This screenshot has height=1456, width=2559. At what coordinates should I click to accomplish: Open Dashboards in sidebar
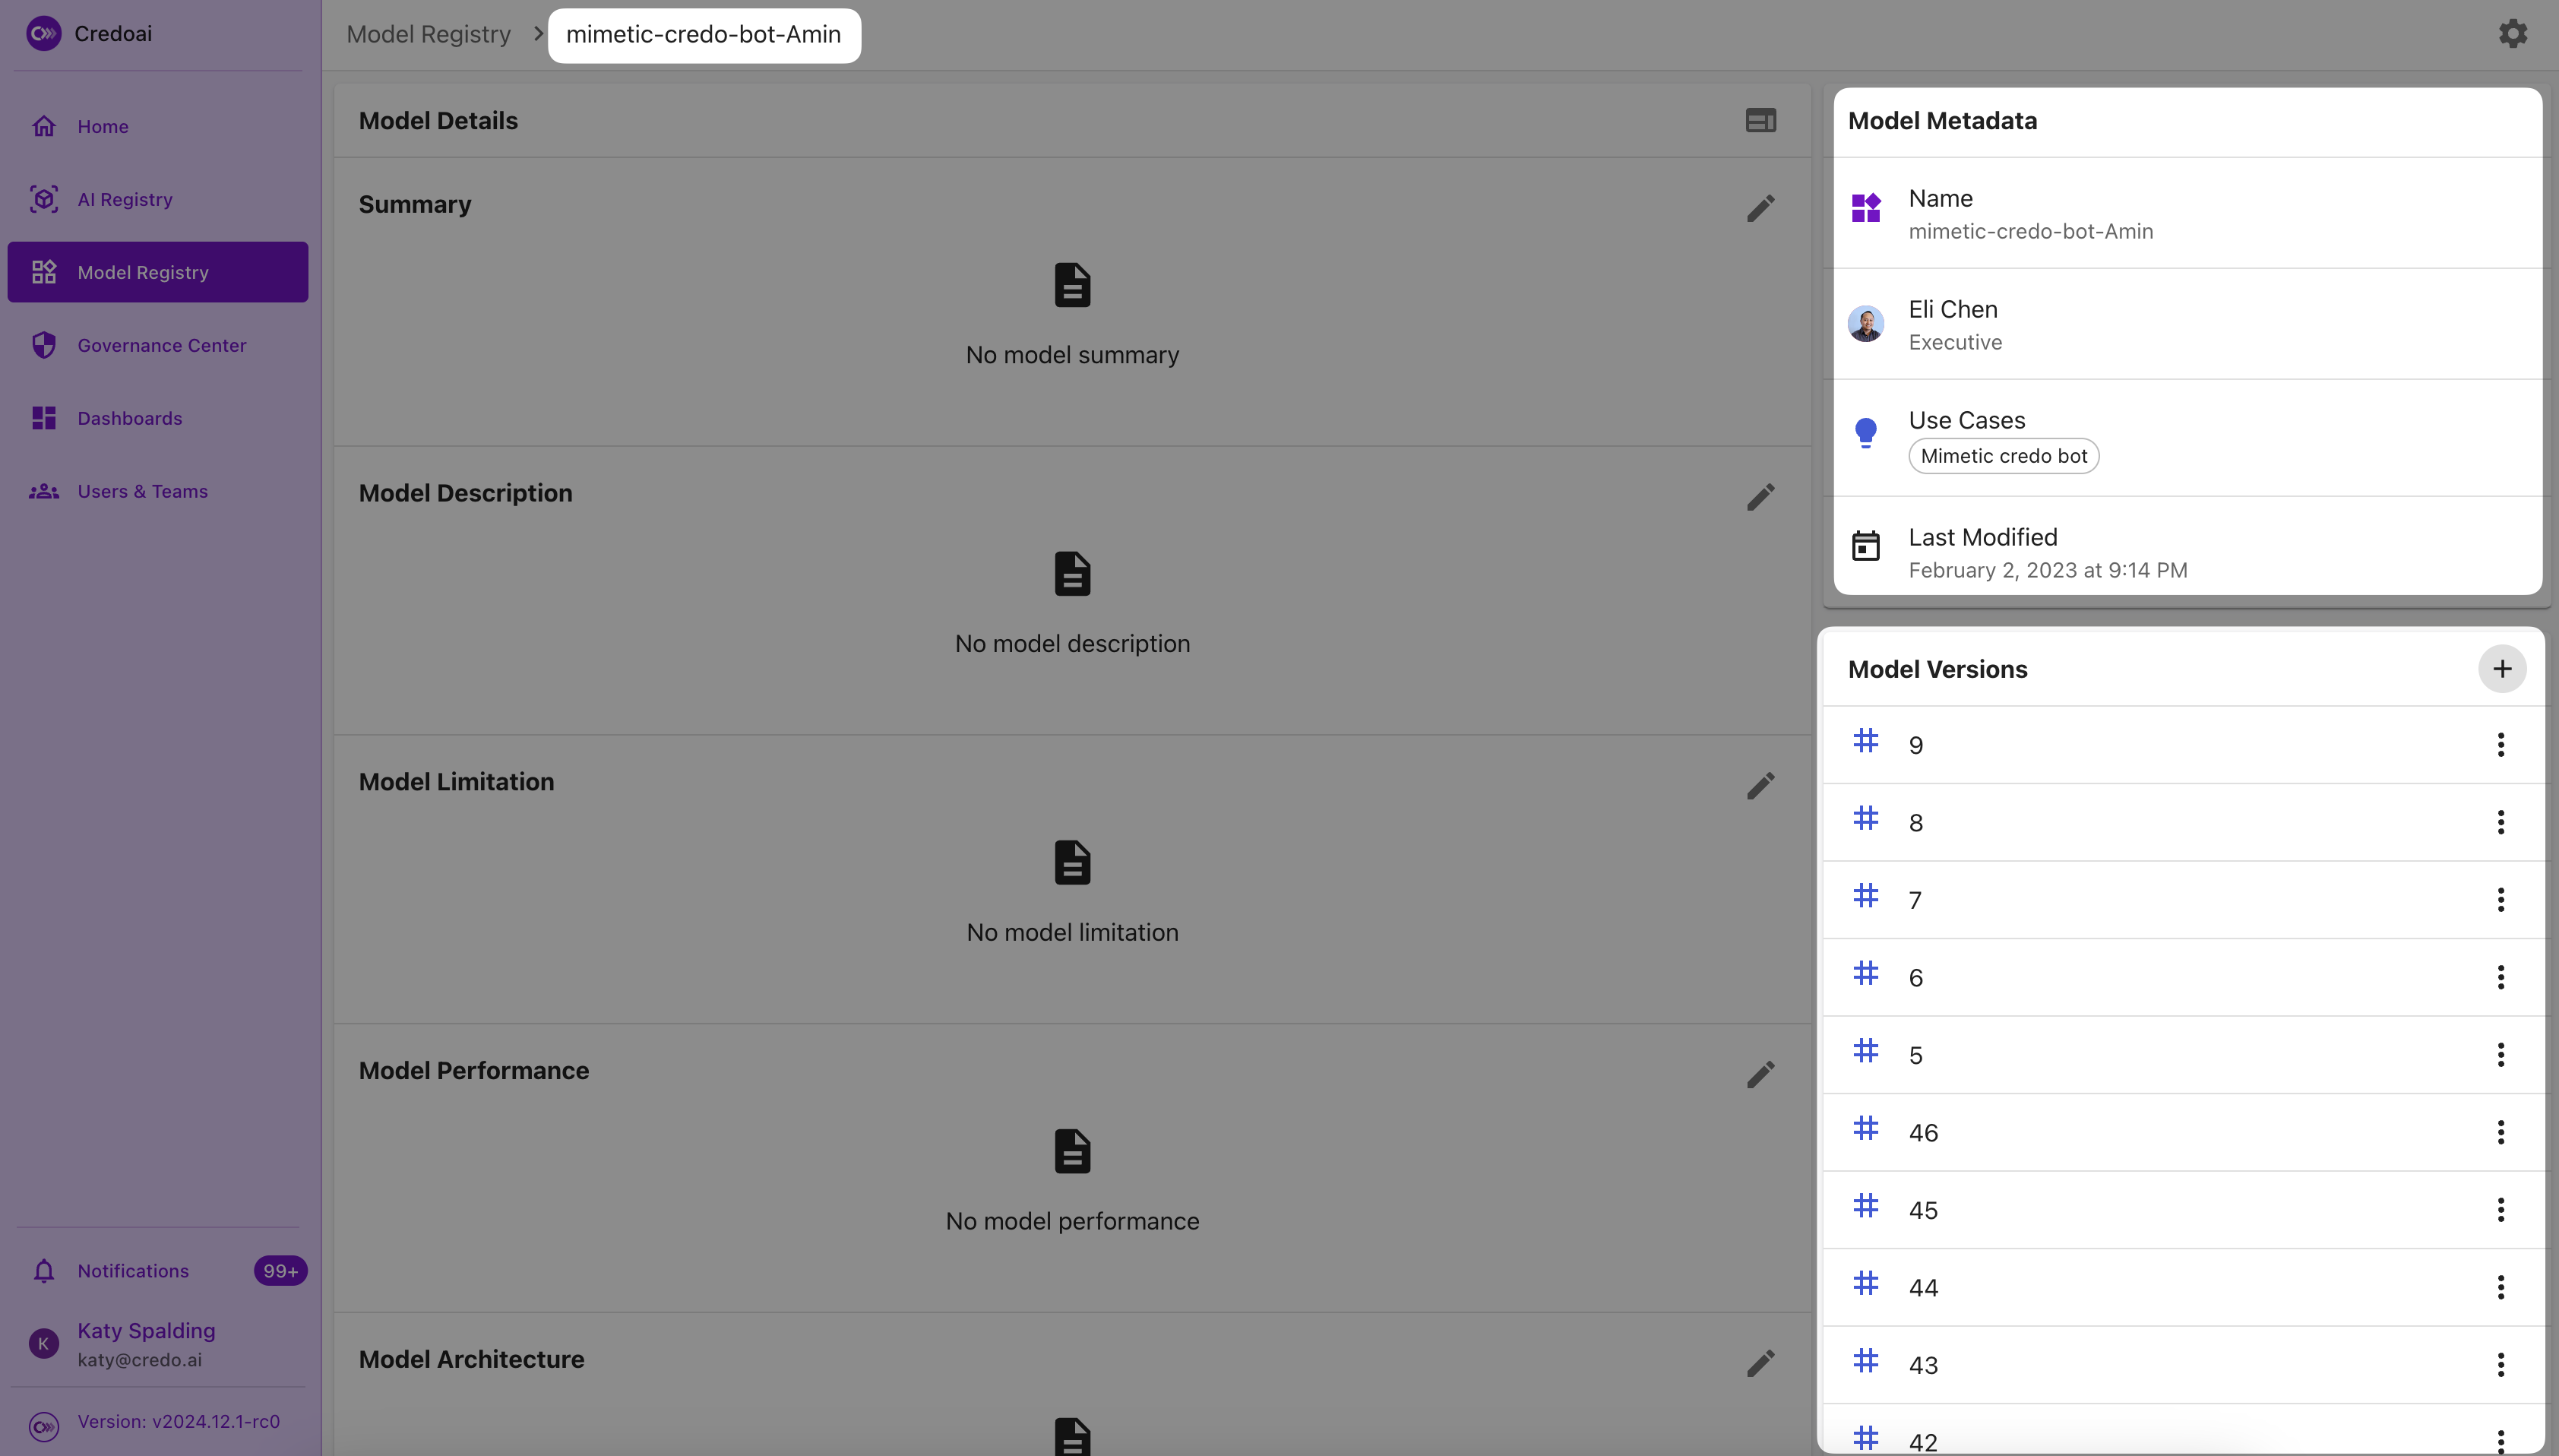(158, 418)
